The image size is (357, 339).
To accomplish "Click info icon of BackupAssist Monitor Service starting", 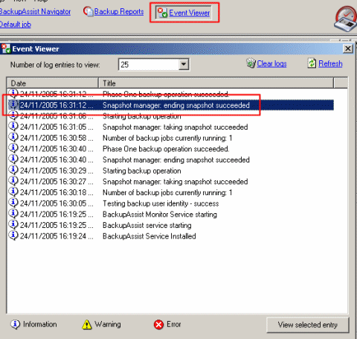I will pos(13,214).
